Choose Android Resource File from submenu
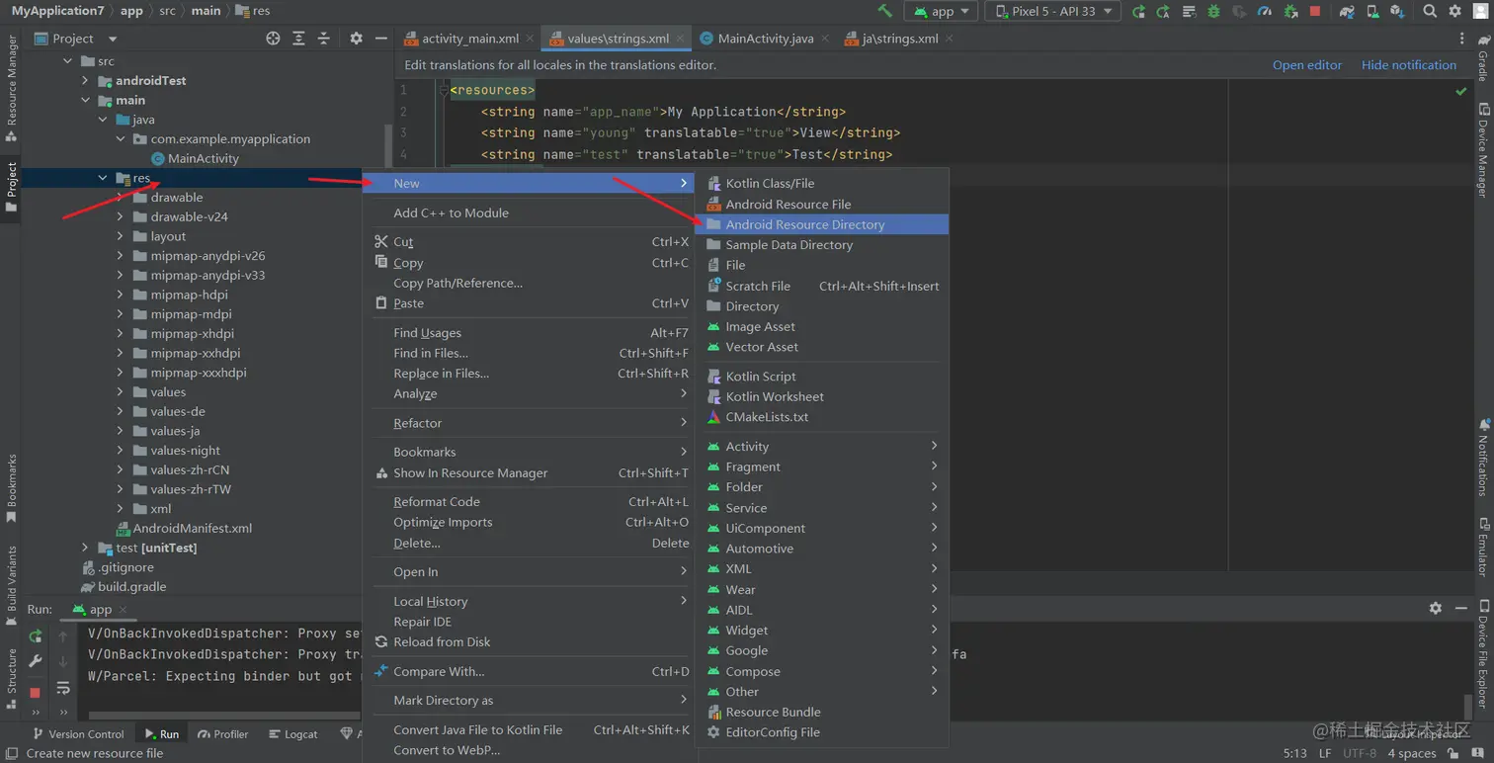Viewport: 1494px width, 763px height. click(822, 204)
